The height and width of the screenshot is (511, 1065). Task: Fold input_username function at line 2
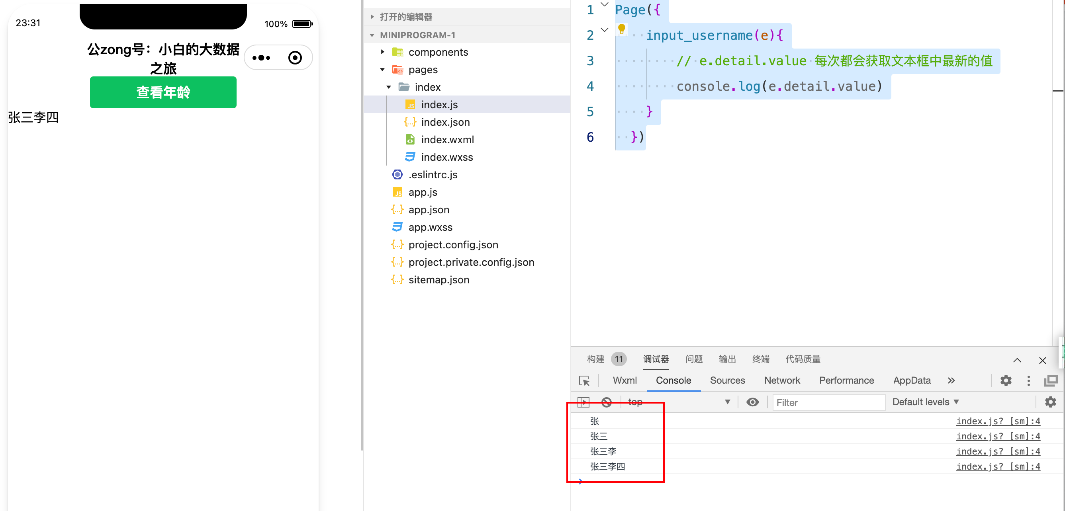coord(605,30)
